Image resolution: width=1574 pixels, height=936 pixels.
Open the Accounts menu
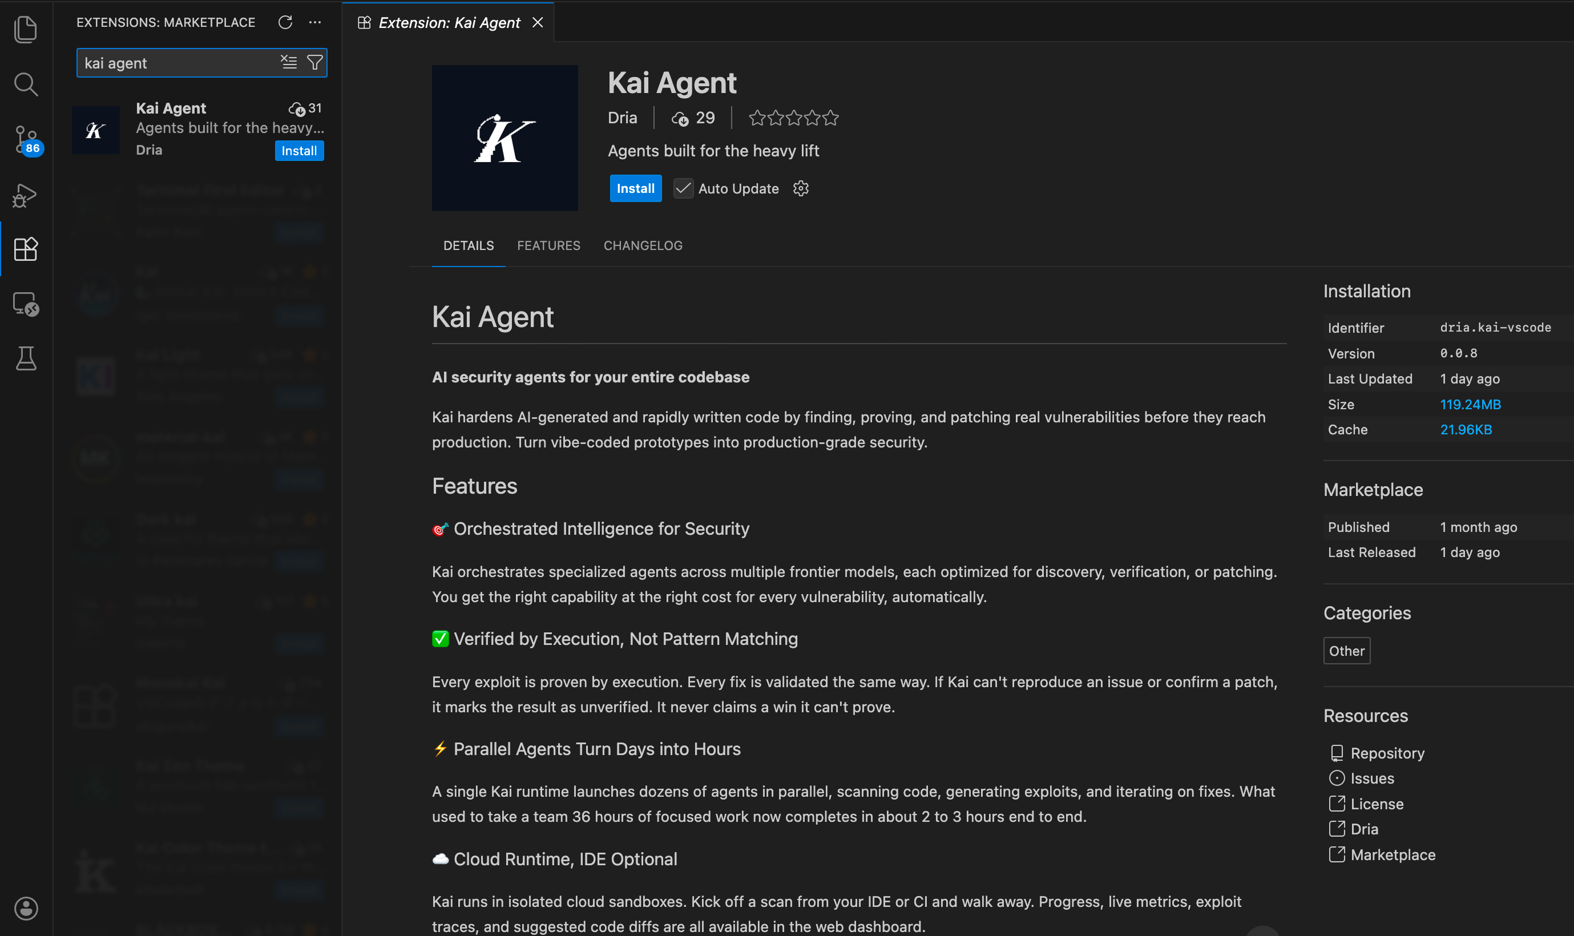(x=26, y=908)
